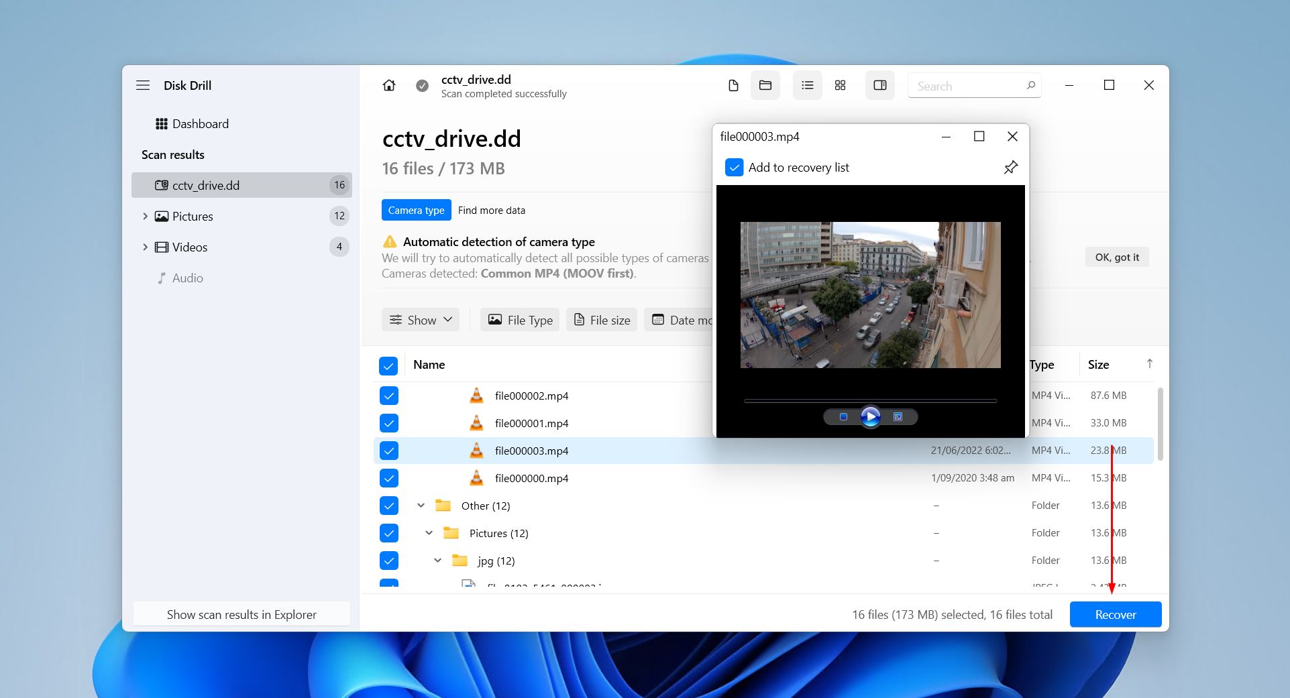The height and width of the screenshot is (698, 1290).
Task: Play the file000003.mp4 video preview
Action: click(871, 417)
